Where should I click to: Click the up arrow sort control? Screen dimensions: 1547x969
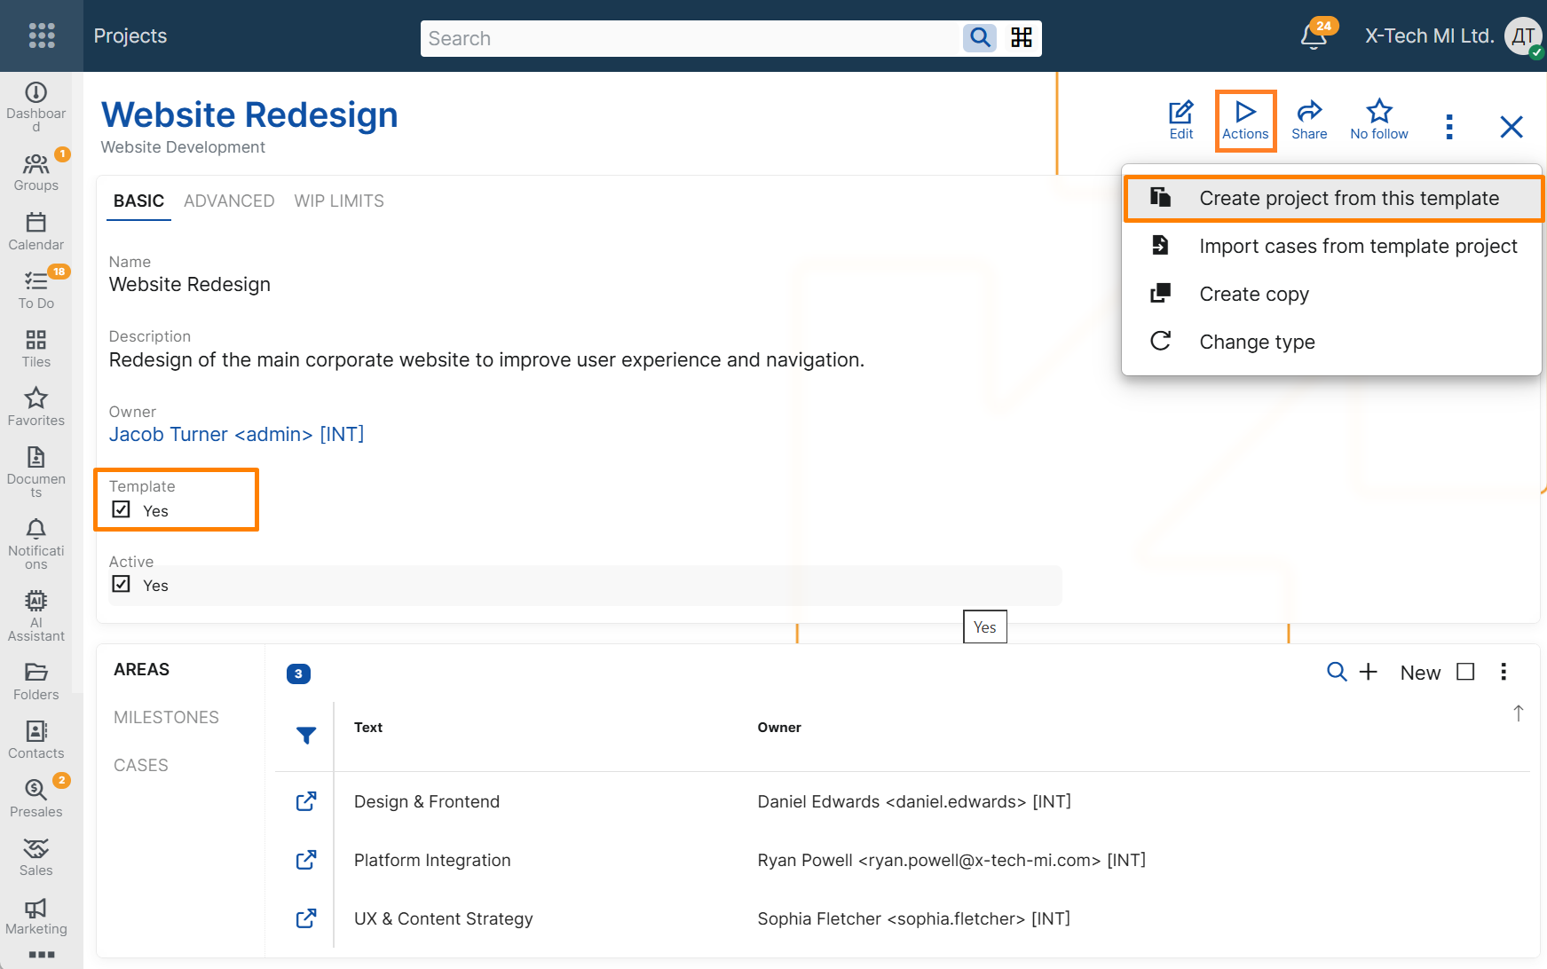point(1519,713)
